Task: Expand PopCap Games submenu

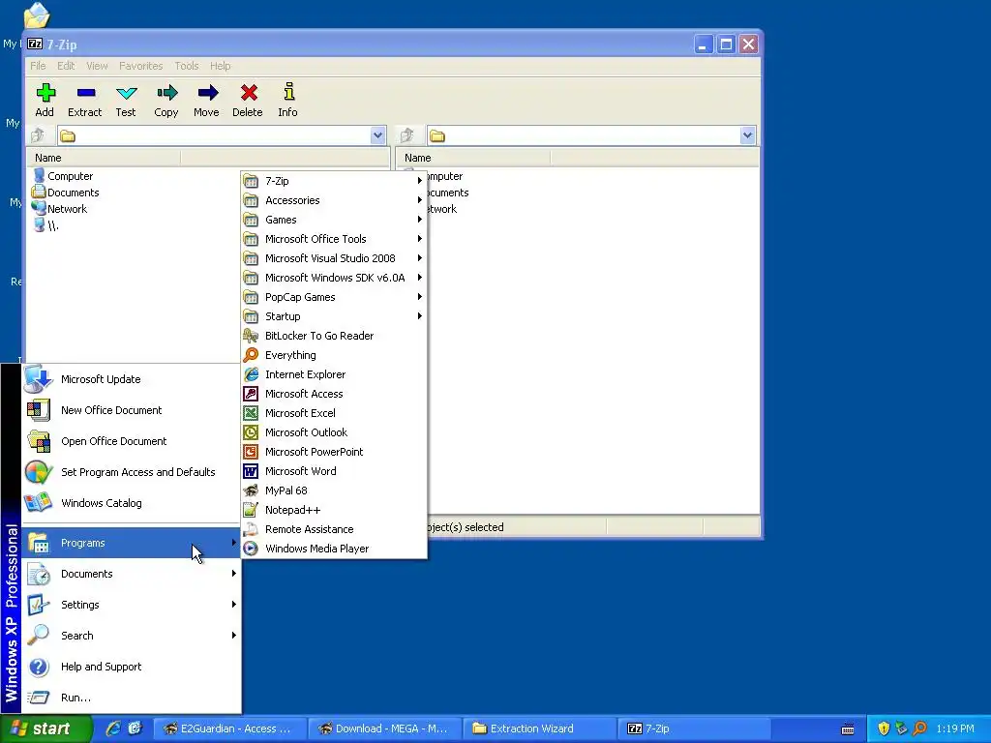Action: tap(334, 297)
